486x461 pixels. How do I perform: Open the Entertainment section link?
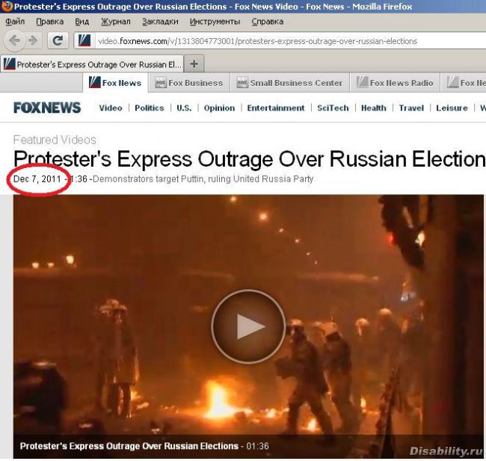pos(276,108)
